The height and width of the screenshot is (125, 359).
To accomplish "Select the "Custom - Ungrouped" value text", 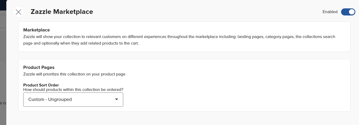I will click(x=50, y=100).
